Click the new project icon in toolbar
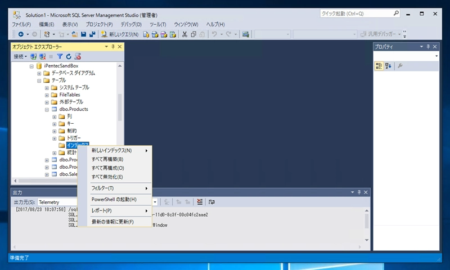This screenshot has width=450, height=270. pos(47,34)
